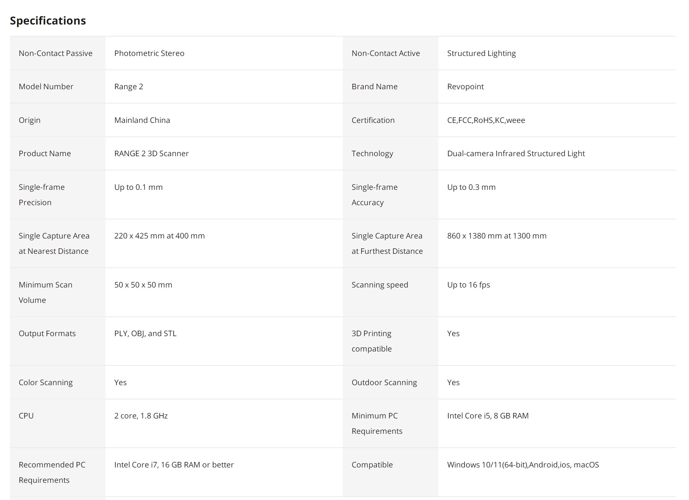Viewport: 689px width, 500px height.
Task: Select the Photometric Stereo value
Action: click(149, 53)
